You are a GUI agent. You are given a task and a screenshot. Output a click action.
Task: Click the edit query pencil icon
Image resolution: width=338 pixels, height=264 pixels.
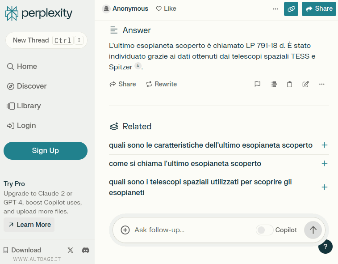(305, 84)
